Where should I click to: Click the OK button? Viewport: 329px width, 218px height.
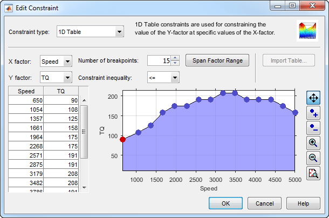click(x=225, y=203)
